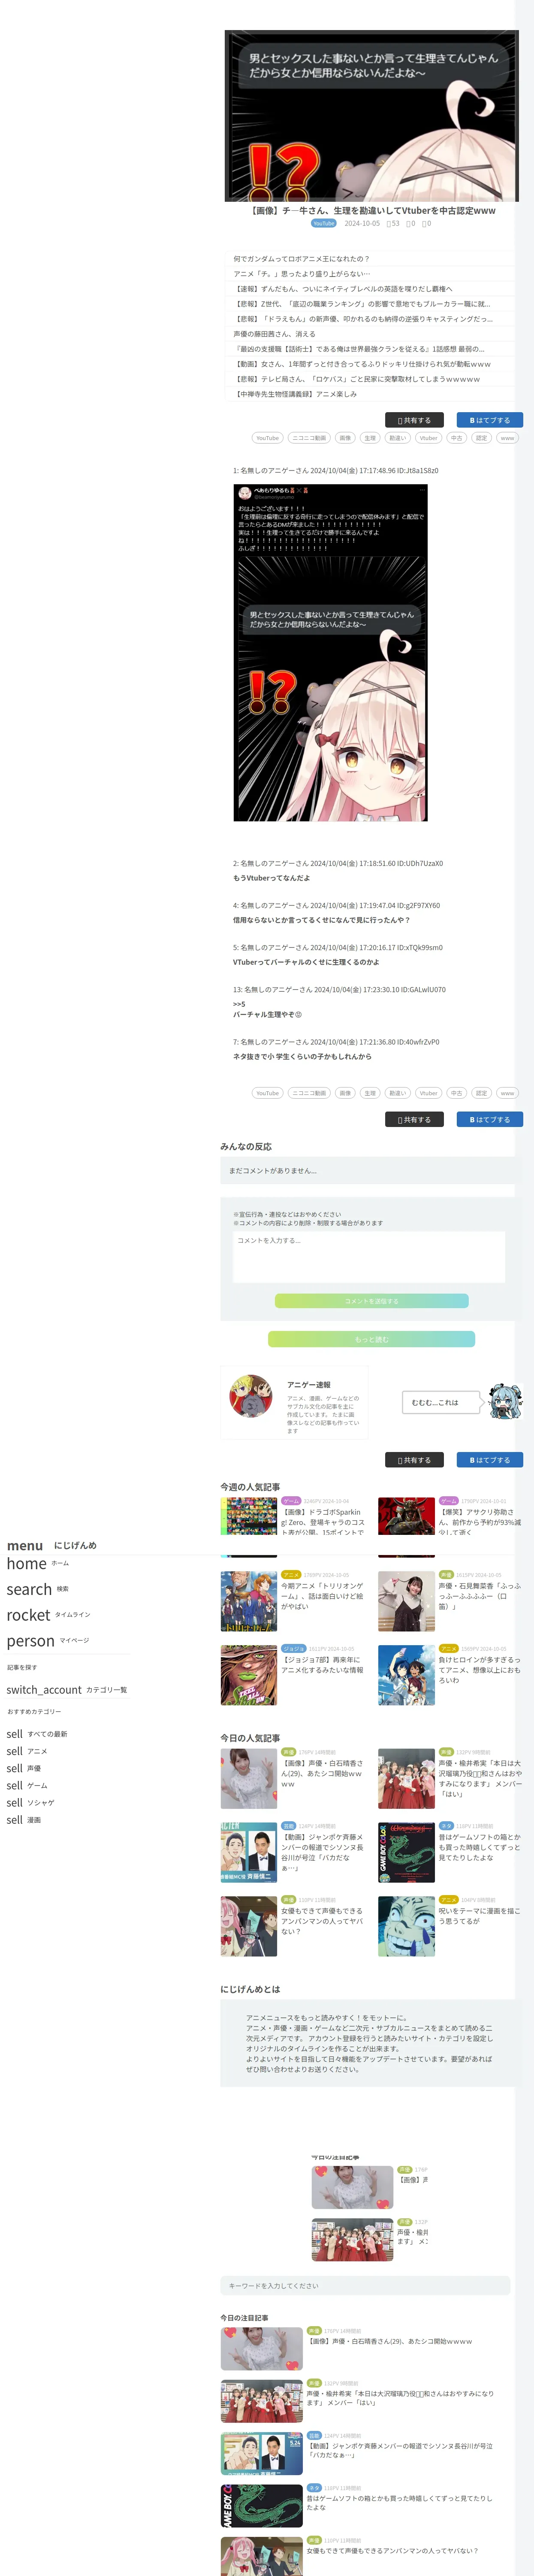
Task: Open the article hero image at the top
Action: pos(371,116)
